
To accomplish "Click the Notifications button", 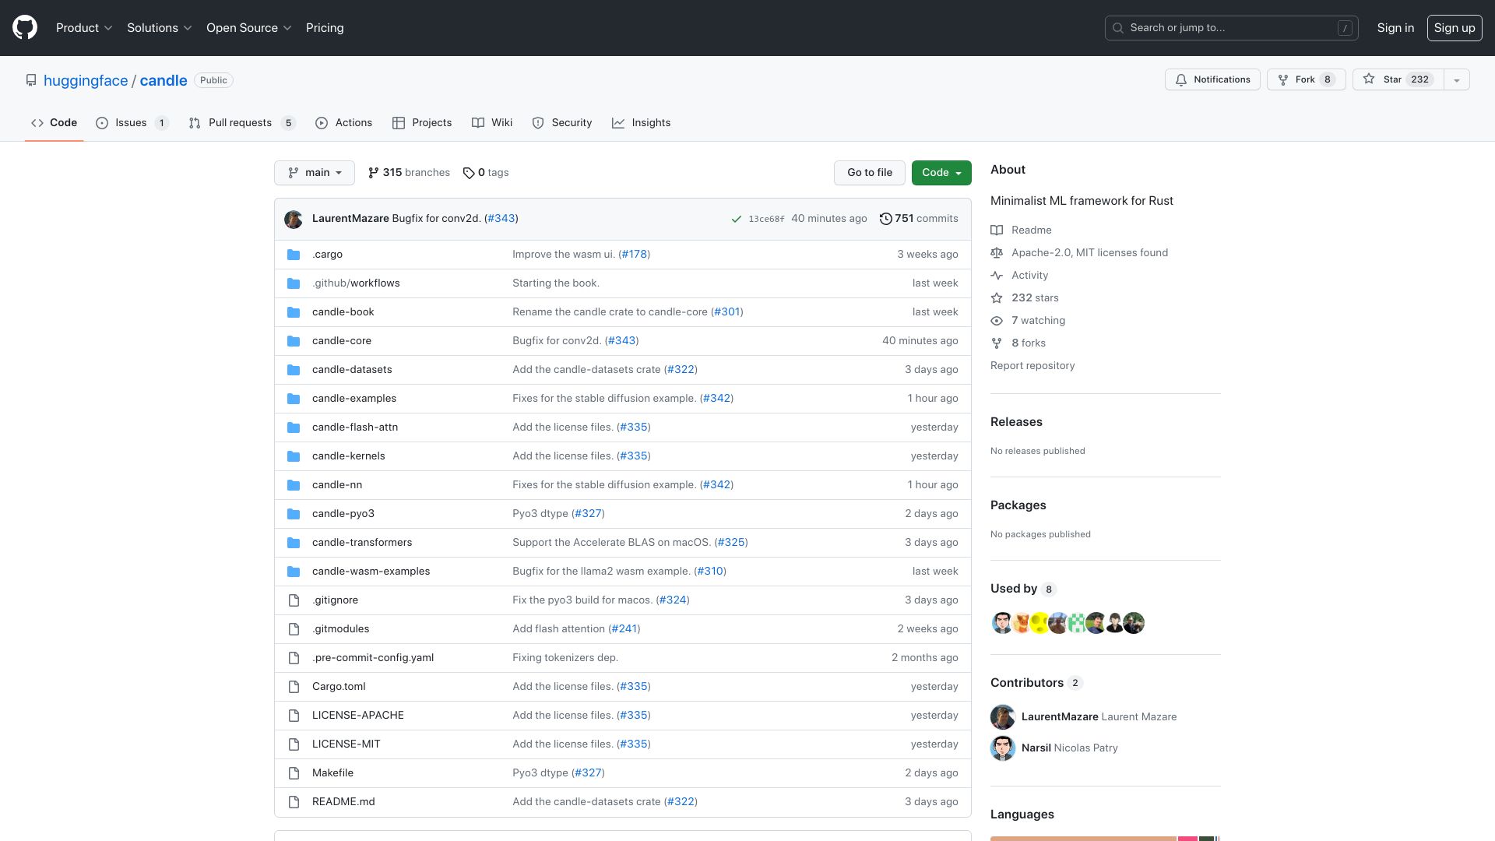I will point(1212,80).
